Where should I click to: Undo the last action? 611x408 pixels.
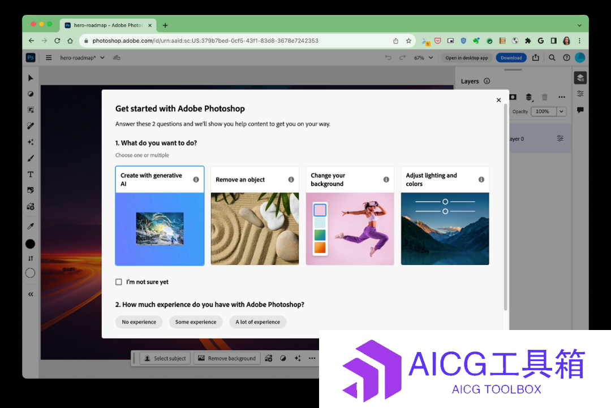pos(388,58)
